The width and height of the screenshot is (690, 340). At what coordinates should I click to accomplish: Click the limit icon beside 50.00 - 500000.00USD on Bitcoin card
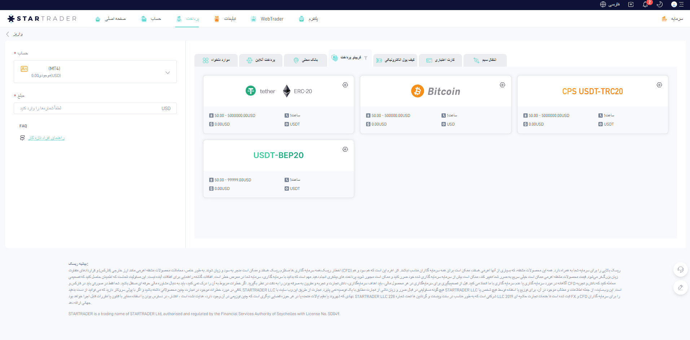[x=368, y=115]
